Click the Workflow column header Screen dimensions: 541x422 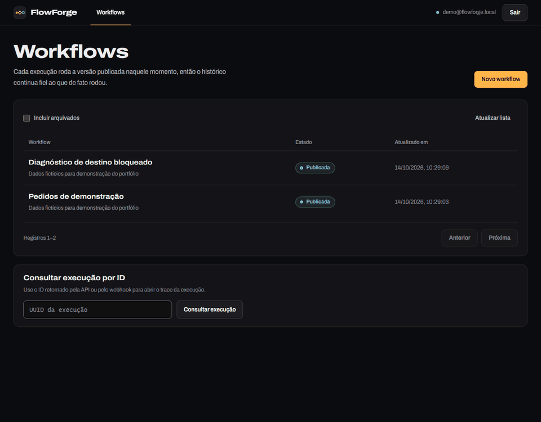coord(39,142)
